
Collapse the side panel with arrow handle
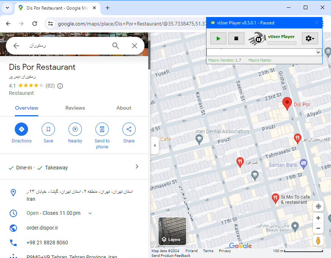(x=155, y=145)
